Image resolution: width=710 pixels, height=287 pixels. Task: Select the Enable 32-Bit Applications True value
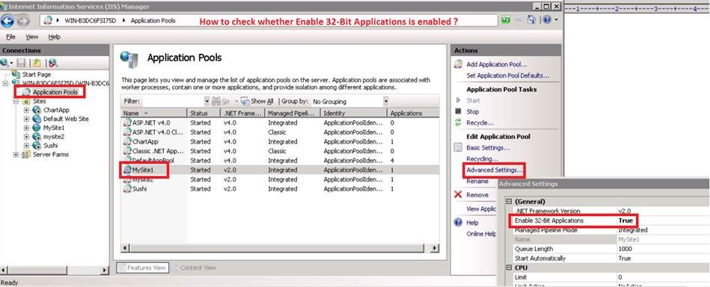[x=625, y=220]
